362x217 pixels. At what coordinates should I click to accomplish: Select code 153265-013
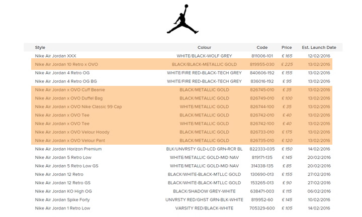click(262, 183)
